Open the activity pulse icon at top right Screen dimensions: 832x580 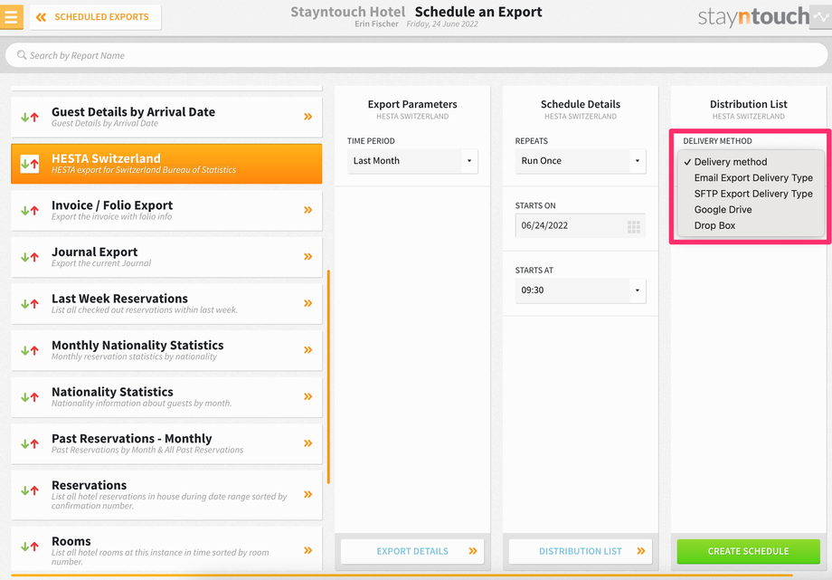pyautogui.click(x=820, y=17)
